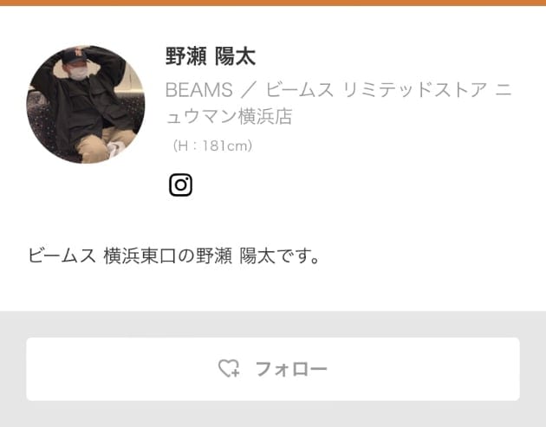The height and width of the screenshot is (427, 546).
Task: Select the H:181cm height label
Action: 212,146
